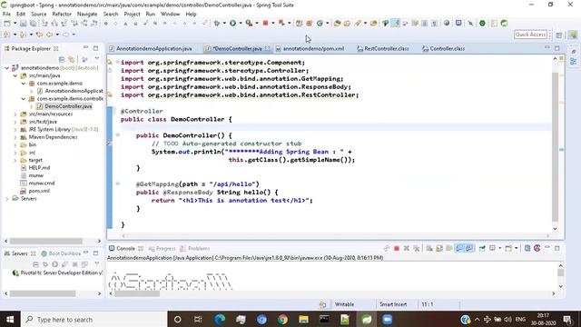Click the red stop icon in main toolbar
581x327 pixels.
tap(265, 23)
